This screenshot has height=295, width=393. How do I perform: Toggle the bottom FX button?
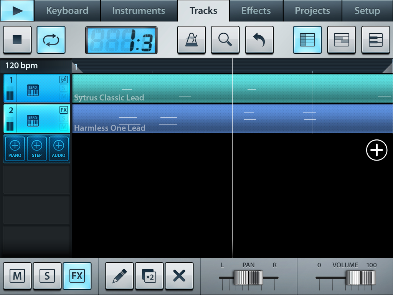point(77,276)
